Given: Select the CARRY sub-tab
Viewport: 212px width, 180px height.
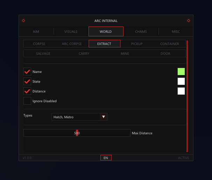Looking at the screenshot, I should point(84,53).
